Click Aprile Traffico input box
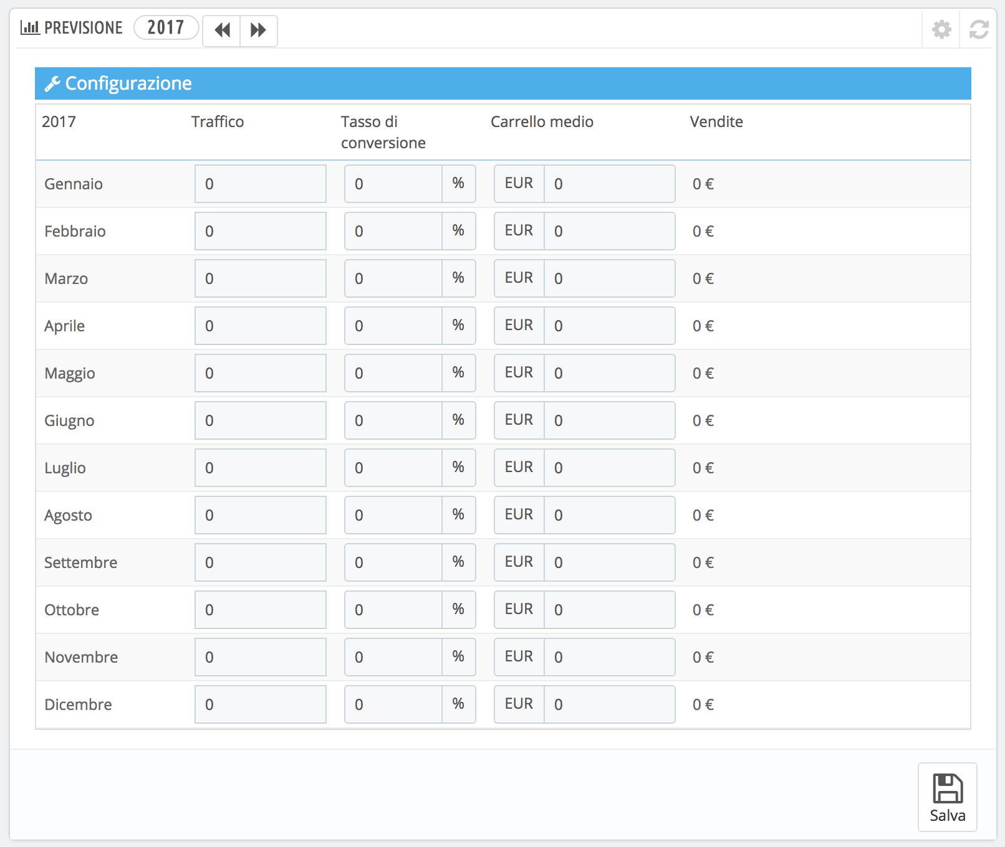The image size is (1005, 847). [261, 326]
